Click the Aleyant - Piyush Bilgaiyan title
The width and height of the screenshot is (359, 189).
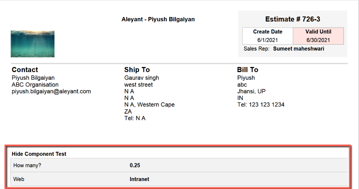click(x=158, y=20)
